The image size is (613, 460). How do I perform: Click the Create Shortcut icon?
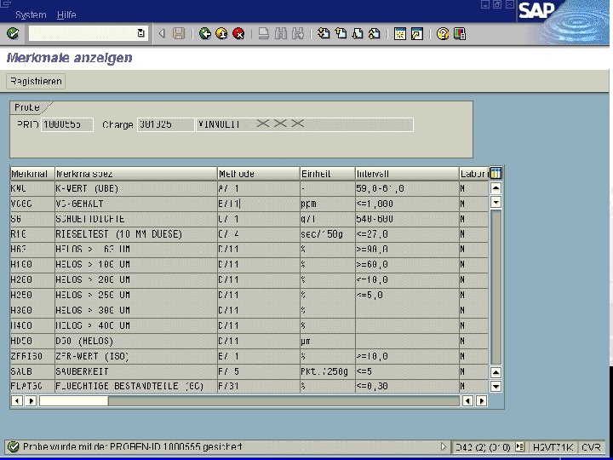click(417, 33)
